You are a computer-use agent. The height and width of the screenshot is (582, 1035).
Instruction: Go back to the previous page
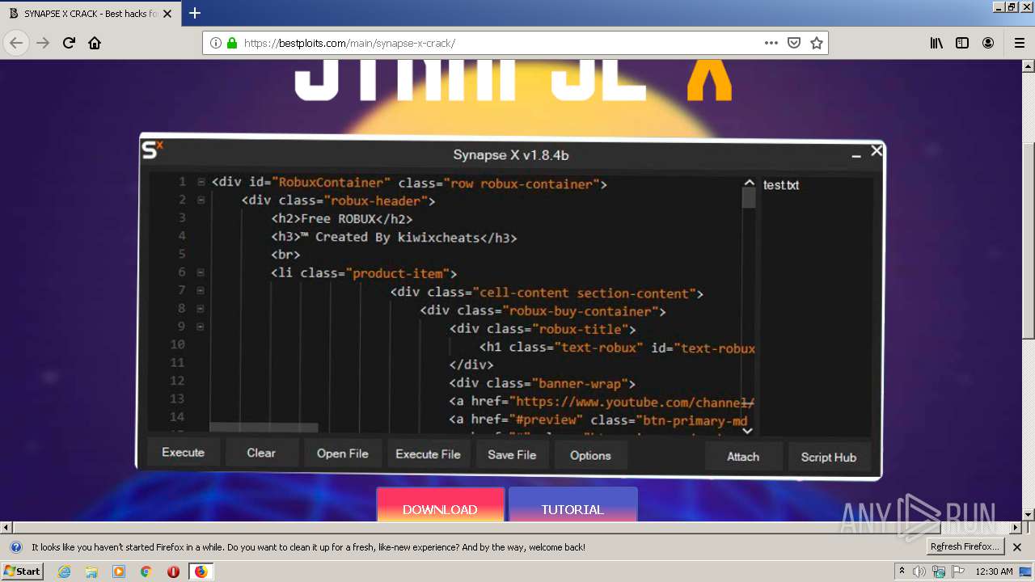(16, 43)
